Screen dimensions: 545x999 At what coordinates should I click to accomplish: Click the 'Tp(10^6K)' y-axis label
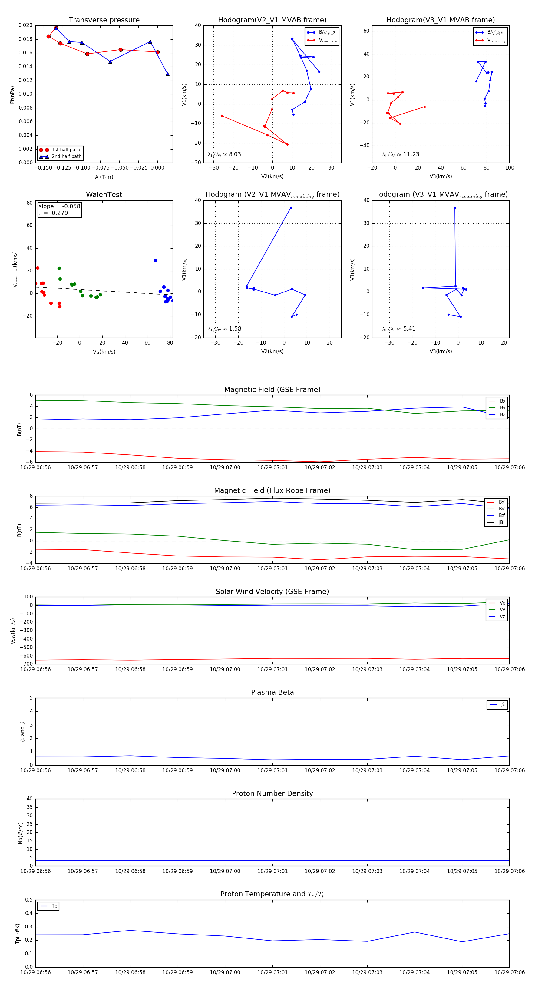(x=18, y=934)
